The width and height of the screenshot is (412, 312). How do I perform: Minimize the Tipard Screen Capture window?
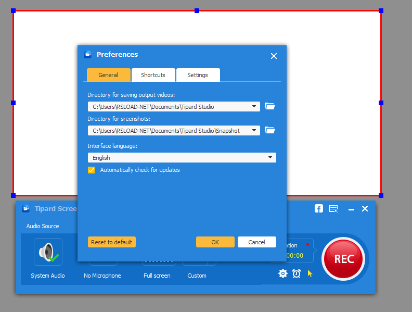[x=351, y=210]
